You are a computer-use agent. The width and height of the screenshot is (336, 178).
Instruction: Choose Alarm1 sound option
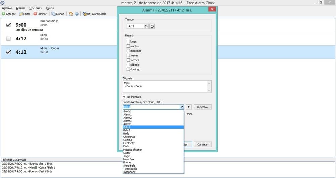(153, 115)
